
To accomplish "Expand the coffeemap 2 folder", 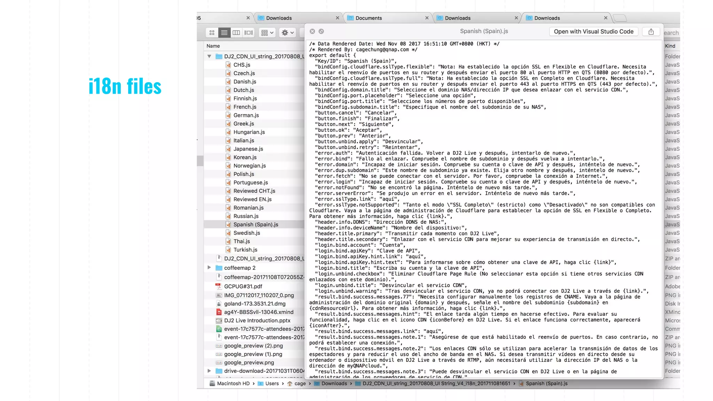I will click(209, 268).
